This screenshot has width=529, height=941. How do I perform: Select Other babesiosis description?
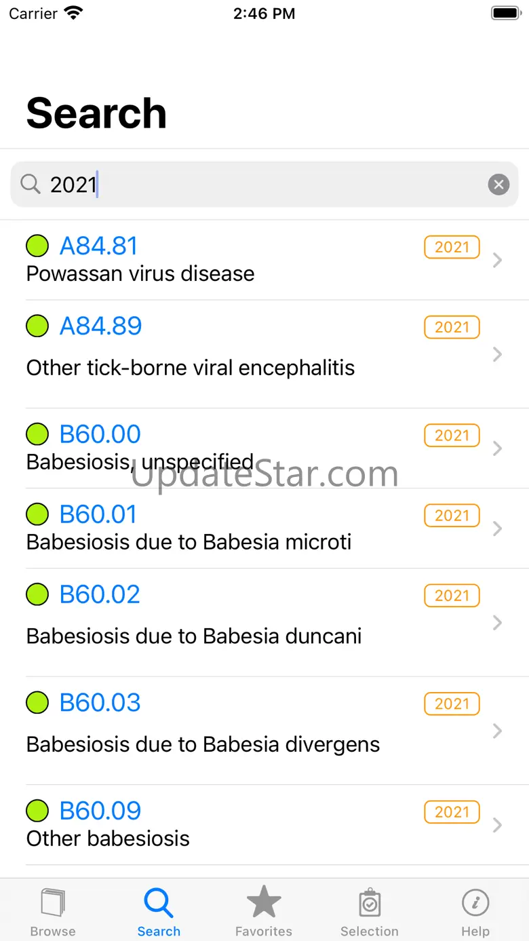pyautogui.click(x=108, y=839)
